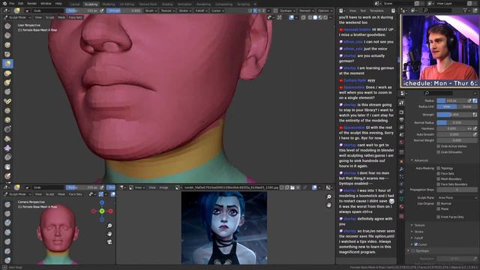480x270 pixels.
Task: Open the Brush dropdown in tool header
Action: point(151,10)
